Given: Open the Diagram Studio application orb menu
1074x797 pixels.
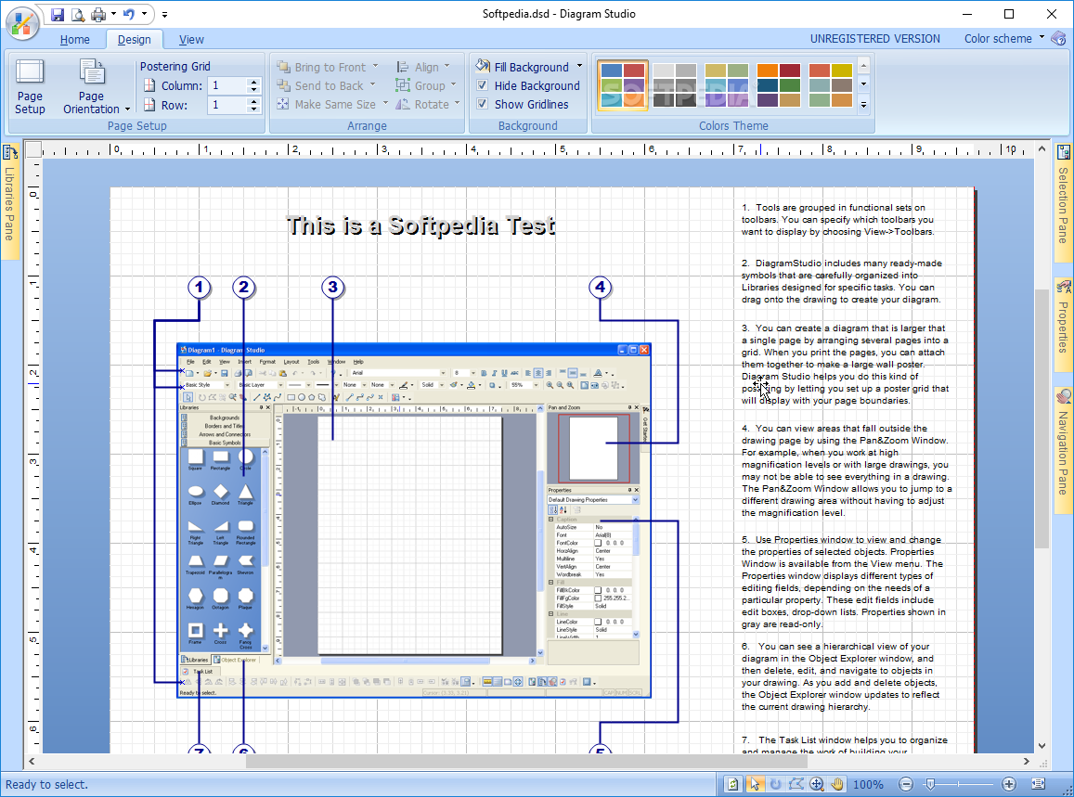Looking at the screenshot, I should tap(22, 22).
